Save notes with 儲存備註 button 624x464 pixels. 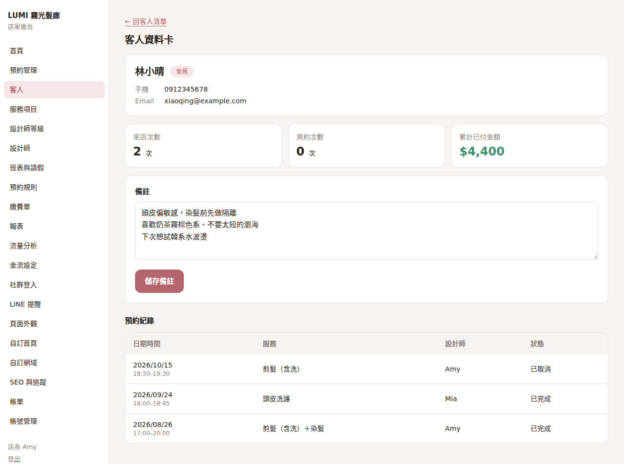click(x=159, y=281)
